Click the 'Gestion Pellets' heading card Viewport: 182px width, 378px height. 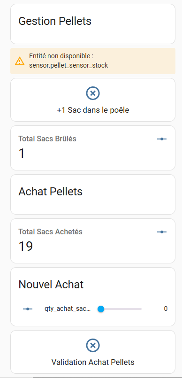coord(93,24)
